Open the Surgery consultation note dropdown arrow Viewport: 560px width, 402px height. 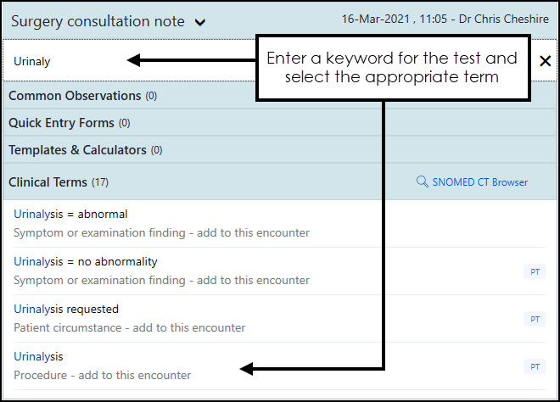pyautogui.click(x=200, y=23)
